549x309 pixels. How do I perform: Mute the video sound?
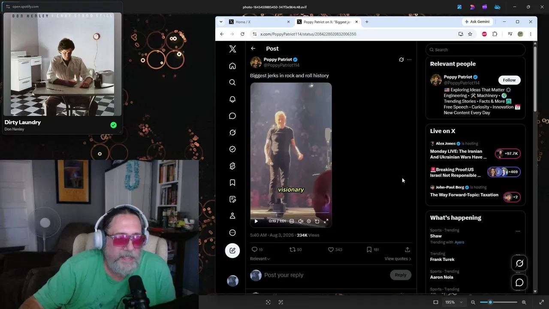[301, 221]
